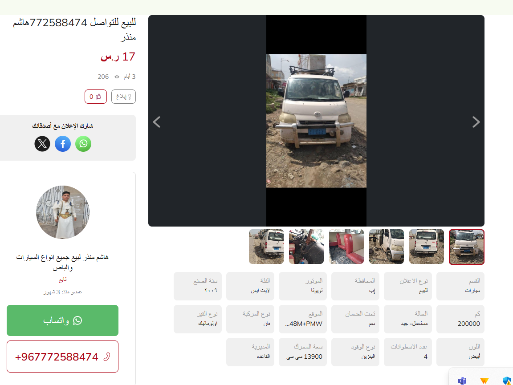Open the seller's profile picture
Screen dimensions: 513x385
pyautogui.click(x=62, y=212)
